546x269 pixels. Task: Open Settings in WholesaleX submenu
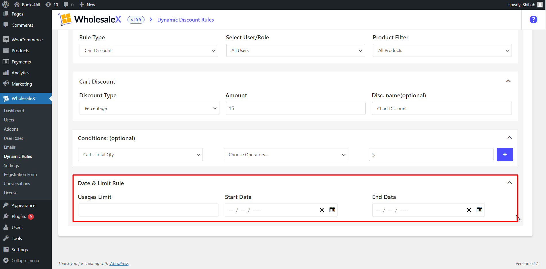point(11,165)
